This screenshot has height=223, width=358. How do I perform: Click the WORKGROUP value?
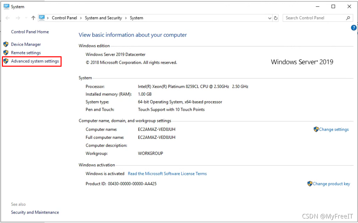150,153
